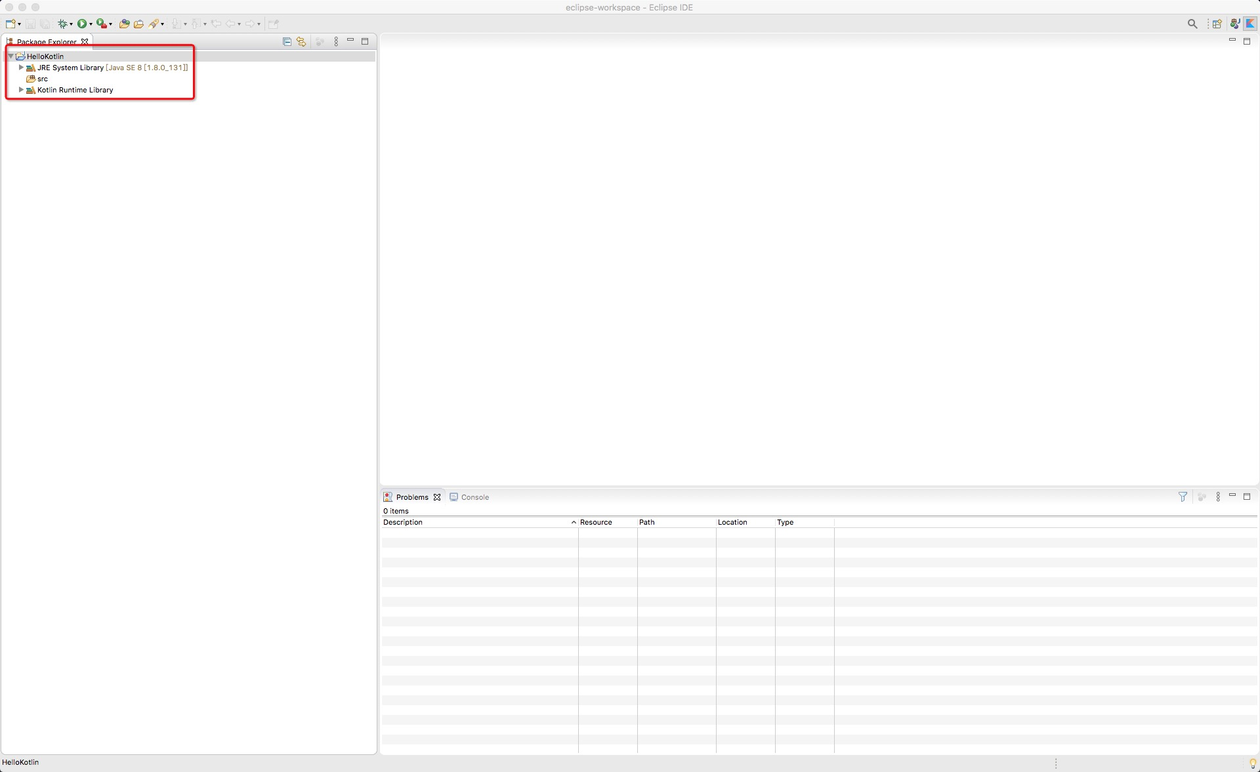1260x772 pixels.
Task: Click the tip lightbulb in status bar
Action: [1252, 763]
